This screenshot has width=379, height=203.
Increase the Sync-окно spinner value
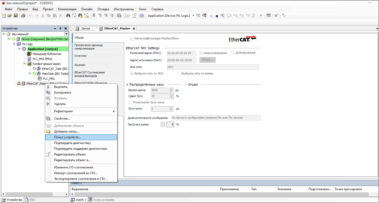(171, 108)
